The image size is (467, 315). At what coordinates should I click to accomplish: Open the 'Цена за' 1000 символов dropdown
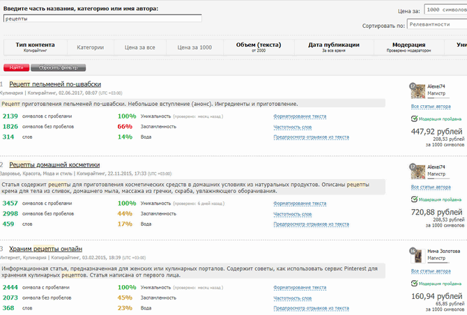(x=445, y=10)
